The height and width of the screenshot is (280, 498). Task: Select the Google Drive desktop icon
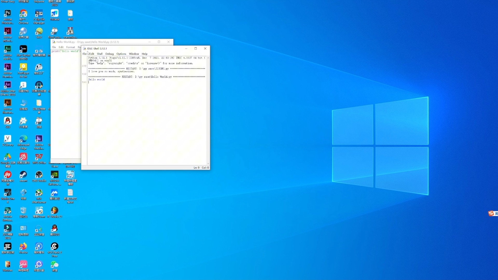pyautogui.click(x=8, y=160)
